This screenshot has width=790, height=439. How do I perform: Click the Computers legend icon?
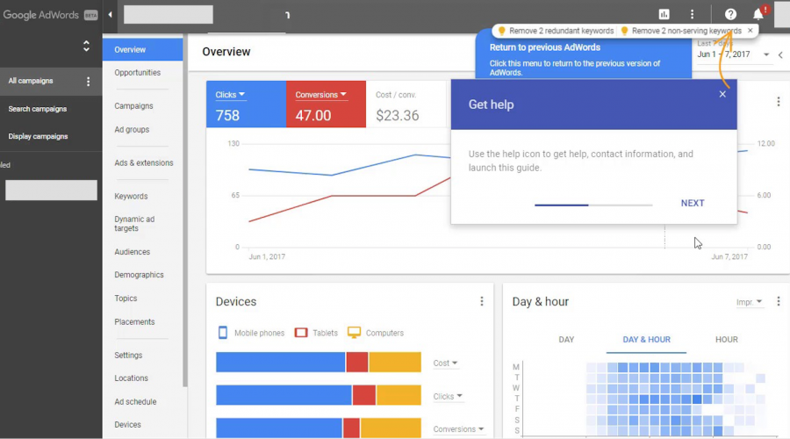pos(355,333)
